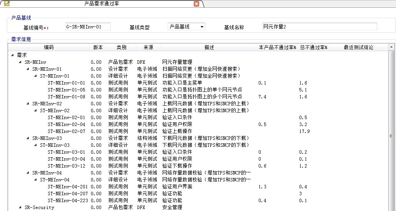Image resolution: width=396 pixels, height=211 pixels.
Task: Select test case ST-NEInv-04-201
Action: [x=67, y=186]
